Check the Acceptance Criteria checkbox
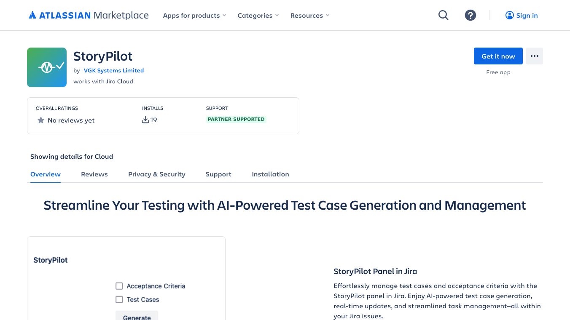Viewport: 570px width, 320px height. 119,286
